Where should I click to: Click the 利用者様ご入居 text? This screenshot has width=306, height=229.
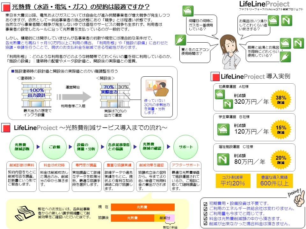tap(73, 106)
